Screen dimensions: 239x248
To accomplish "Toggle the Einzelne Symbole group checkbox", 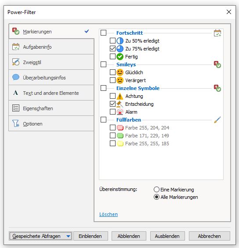I will click(x=103, y=88).
